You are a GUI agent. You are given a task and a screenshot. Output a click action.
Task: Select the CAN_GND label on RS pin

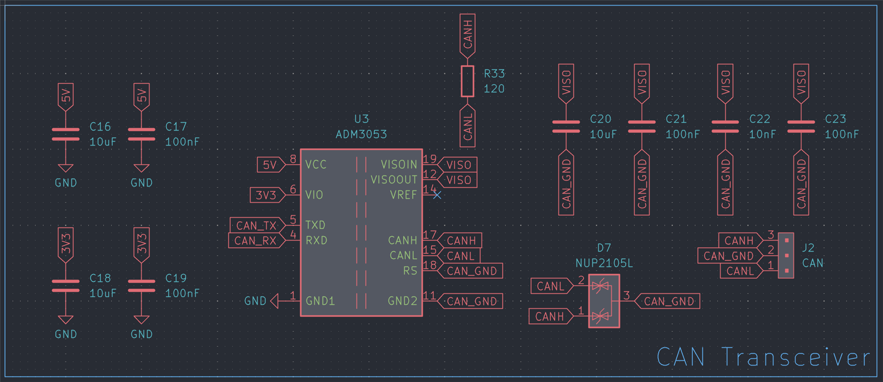(x=470, y=271)
